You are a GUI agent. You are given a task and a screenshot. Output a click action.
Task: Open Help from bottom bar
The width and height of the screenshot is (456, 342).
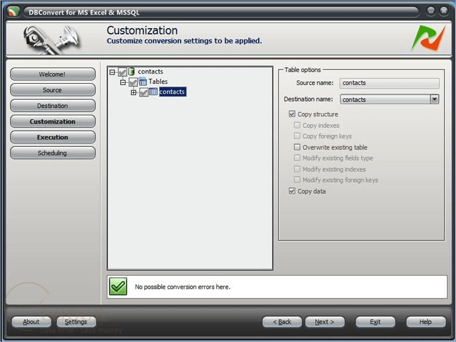pyautogui.click(x=426, y=322)
